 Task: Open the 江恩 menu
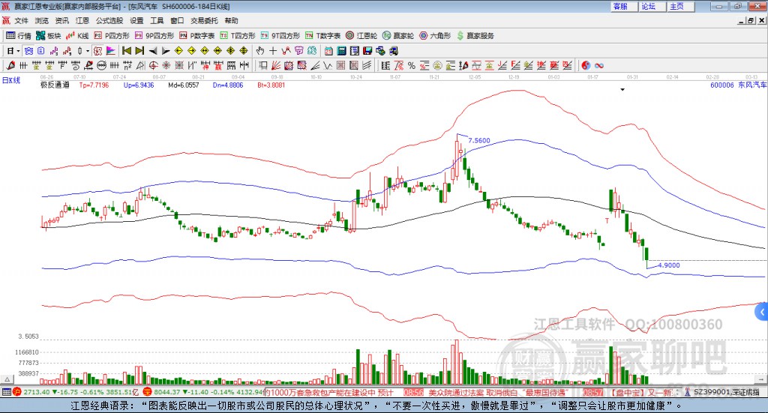pos(82,20)
